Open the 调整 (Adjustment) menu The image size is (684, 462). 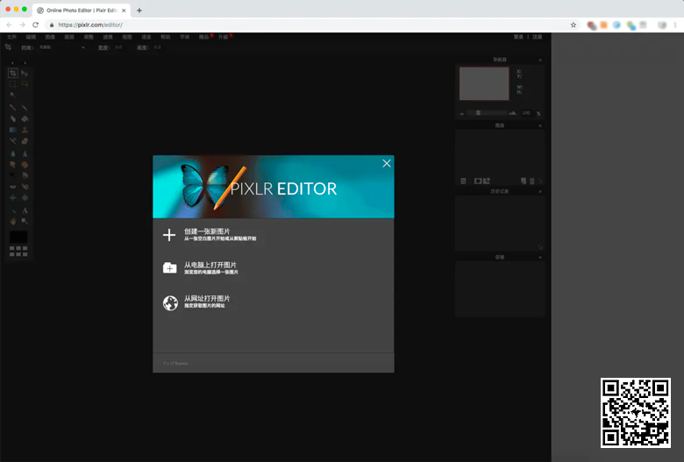pyautogui.click(x=89, y=37)
